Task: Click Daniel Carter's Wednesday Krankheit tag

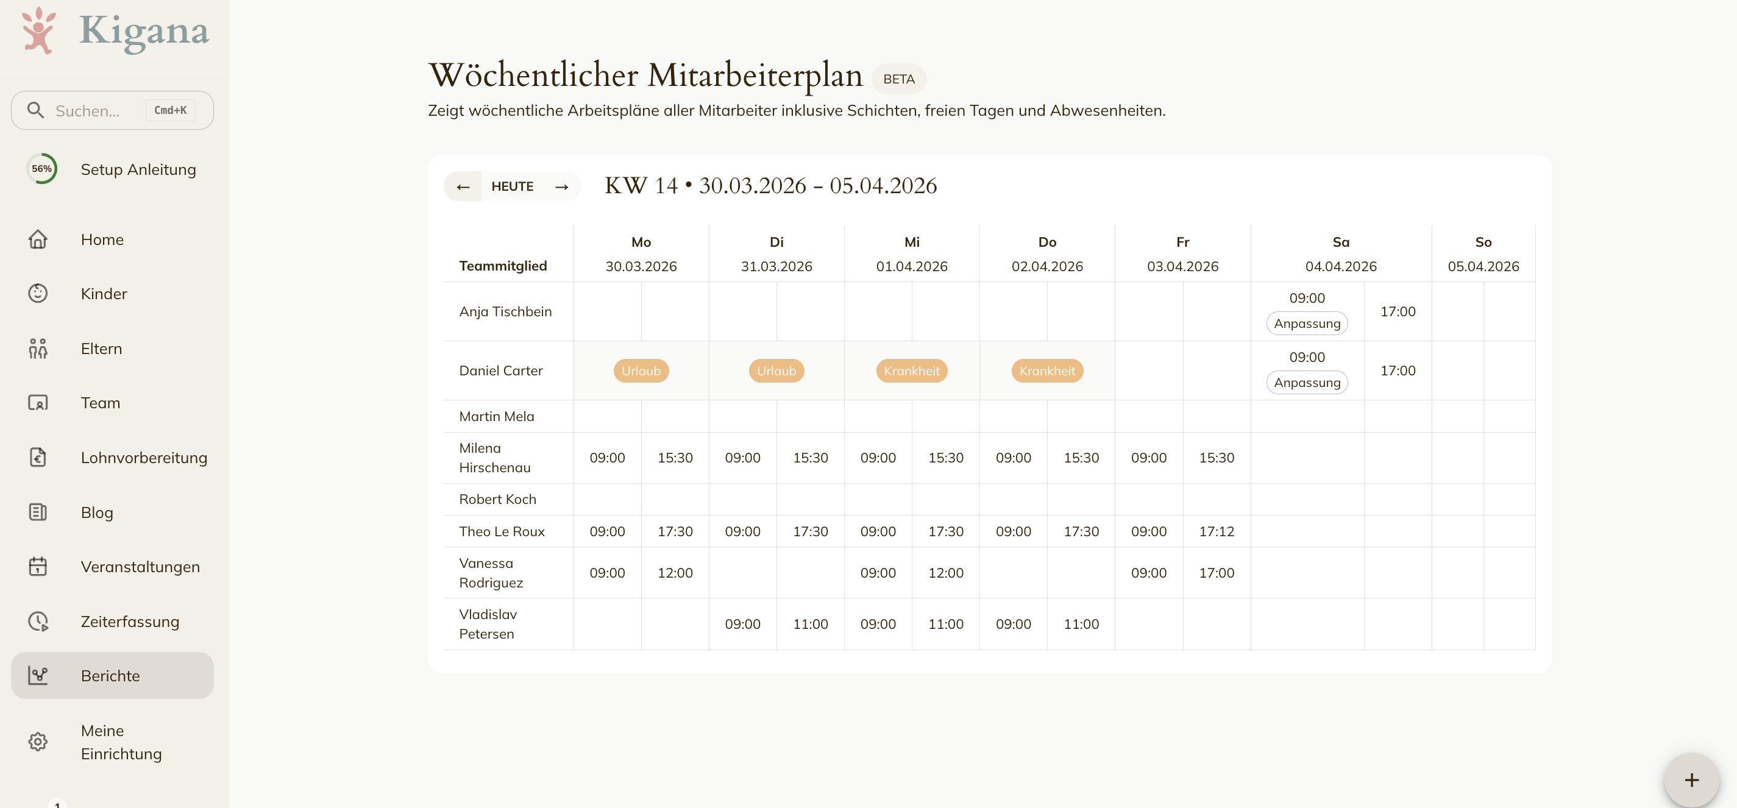Action: [912, 370]
